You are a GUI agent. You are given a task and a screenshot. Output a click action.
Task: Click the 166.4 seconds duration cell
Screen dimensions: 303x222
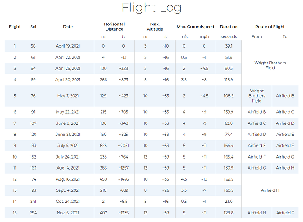(x=228, y=145)
